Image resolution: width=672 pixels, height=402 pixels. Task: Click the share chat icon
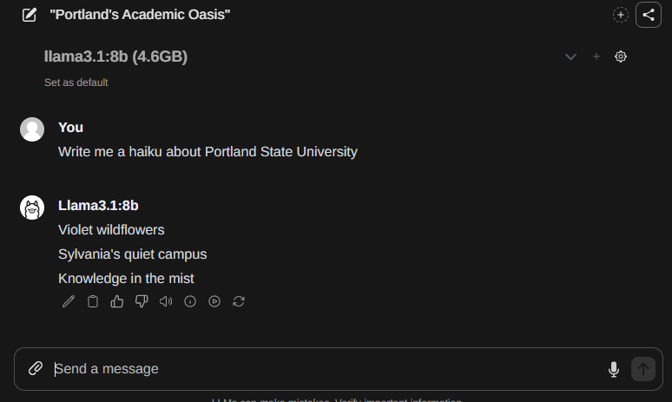[x=649, y=15]
